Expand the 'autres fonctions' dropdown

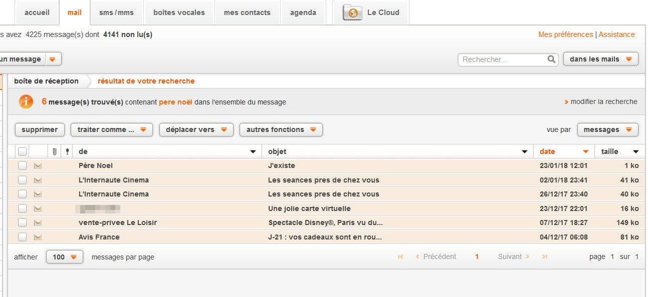point(281,129)
